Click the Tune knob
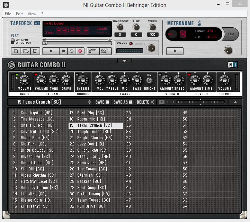This screenshot has height=222, width=250. (136, 27)
